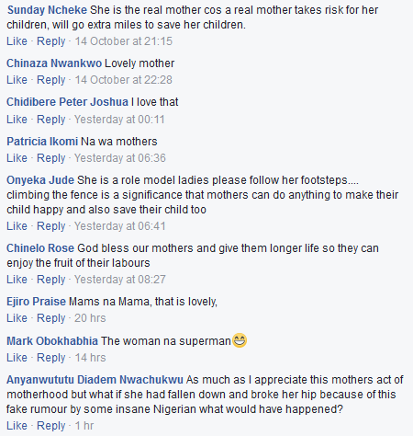Image resolution: width=413 pixels, height=436 pixels.
Task: Open Ejiro Praise's profile
Action: tap(36, 302)
